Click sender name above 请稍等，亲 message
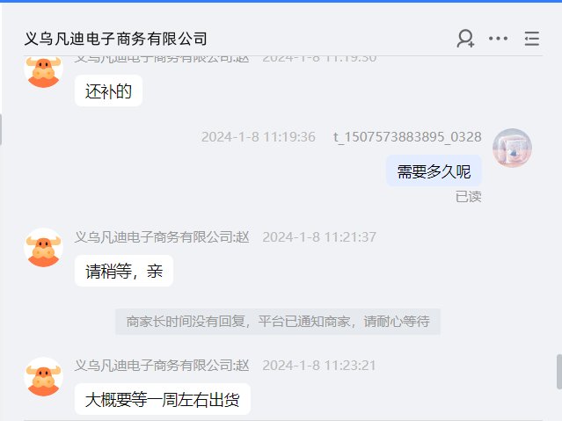 [162, 236]
